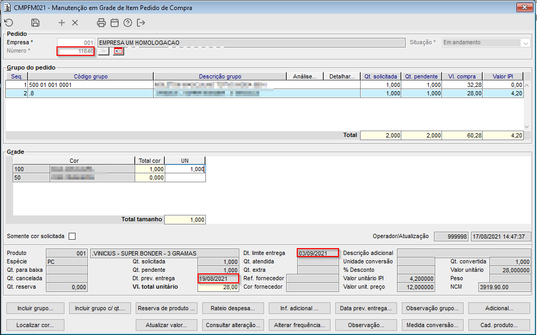Click the Observação grupo... button
Image resolution: width=537 pixels, height=335 pixels.
click(432, 308)
